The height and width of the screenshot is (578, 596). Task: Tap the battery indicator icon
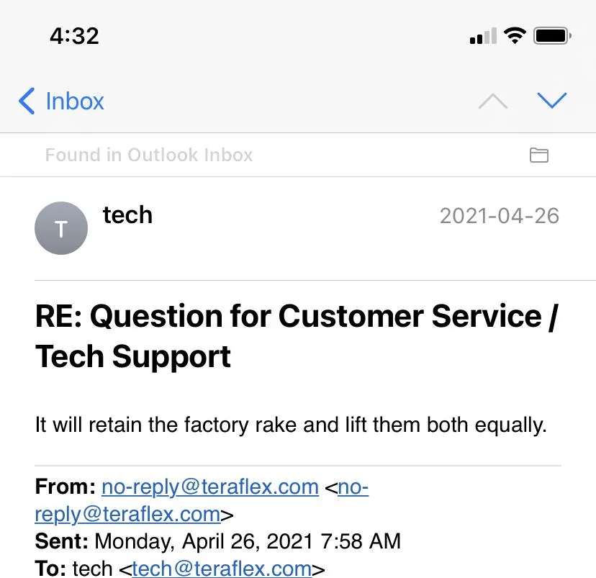click(x=552, y=36)
